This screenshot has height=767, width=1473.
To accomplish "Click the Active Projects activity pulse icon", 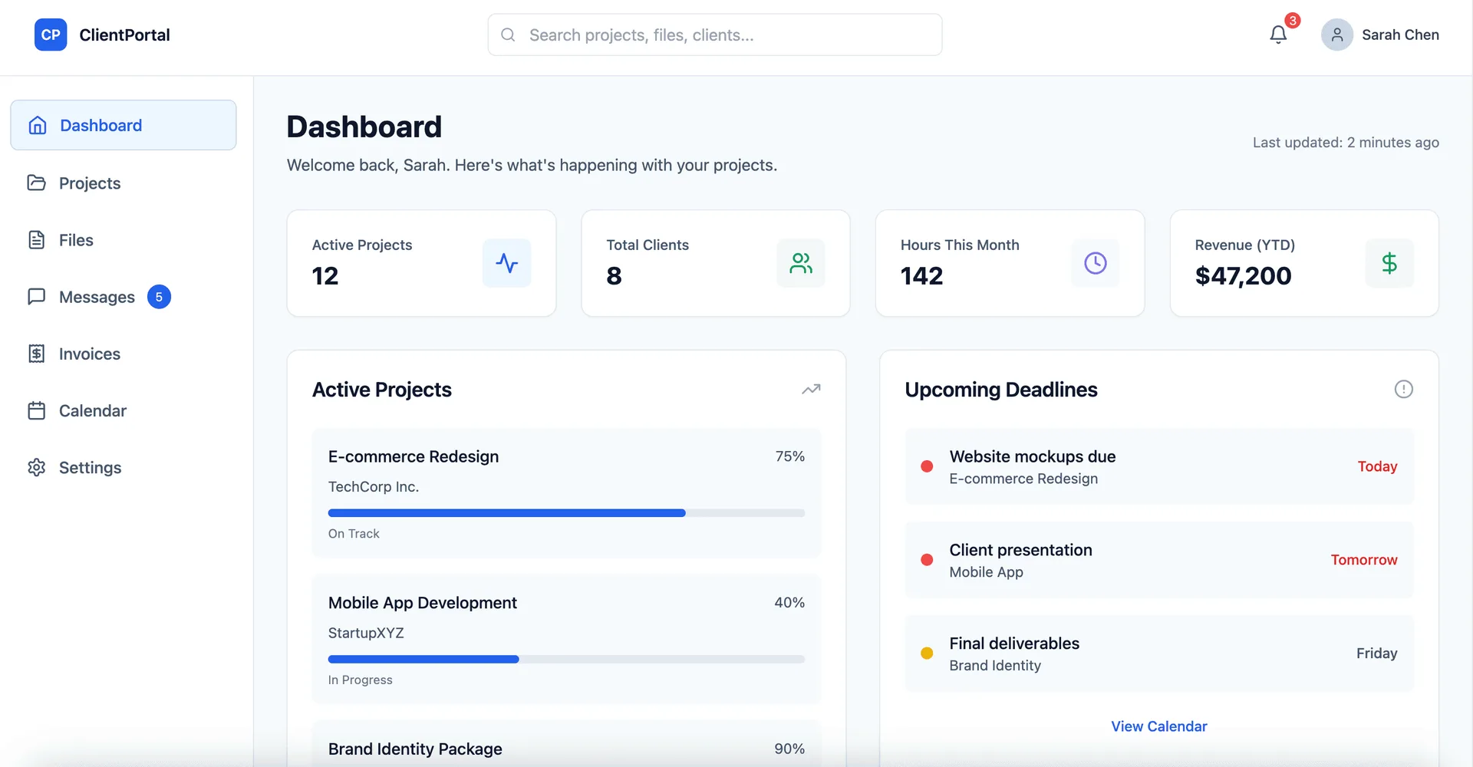I will [506, 263].
